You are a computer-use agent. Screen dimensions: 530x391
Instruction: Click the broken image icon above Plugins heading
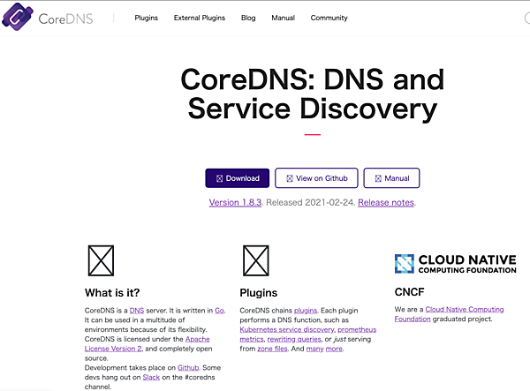(256, 260)
